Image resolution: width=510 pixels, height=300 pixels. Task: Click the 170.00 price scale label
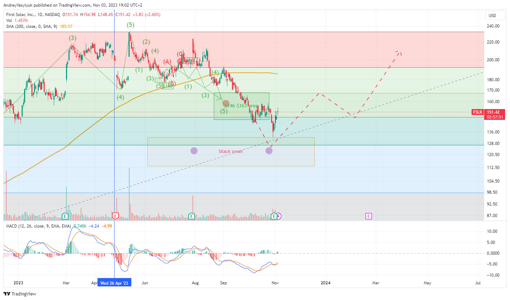point(493,90)
